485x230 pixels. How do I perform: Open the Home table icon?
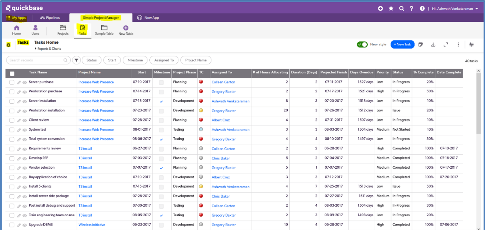click(16, 28)
